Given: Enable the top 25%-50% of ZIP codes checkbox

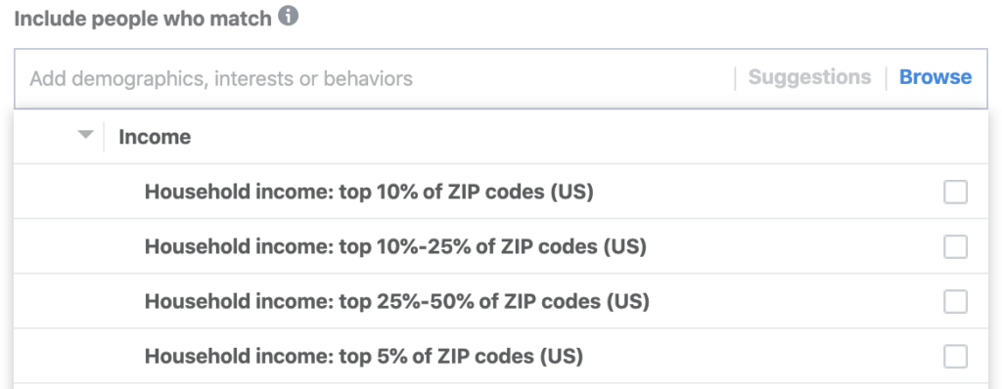Looking at the screenshot, I should point(955,301).
